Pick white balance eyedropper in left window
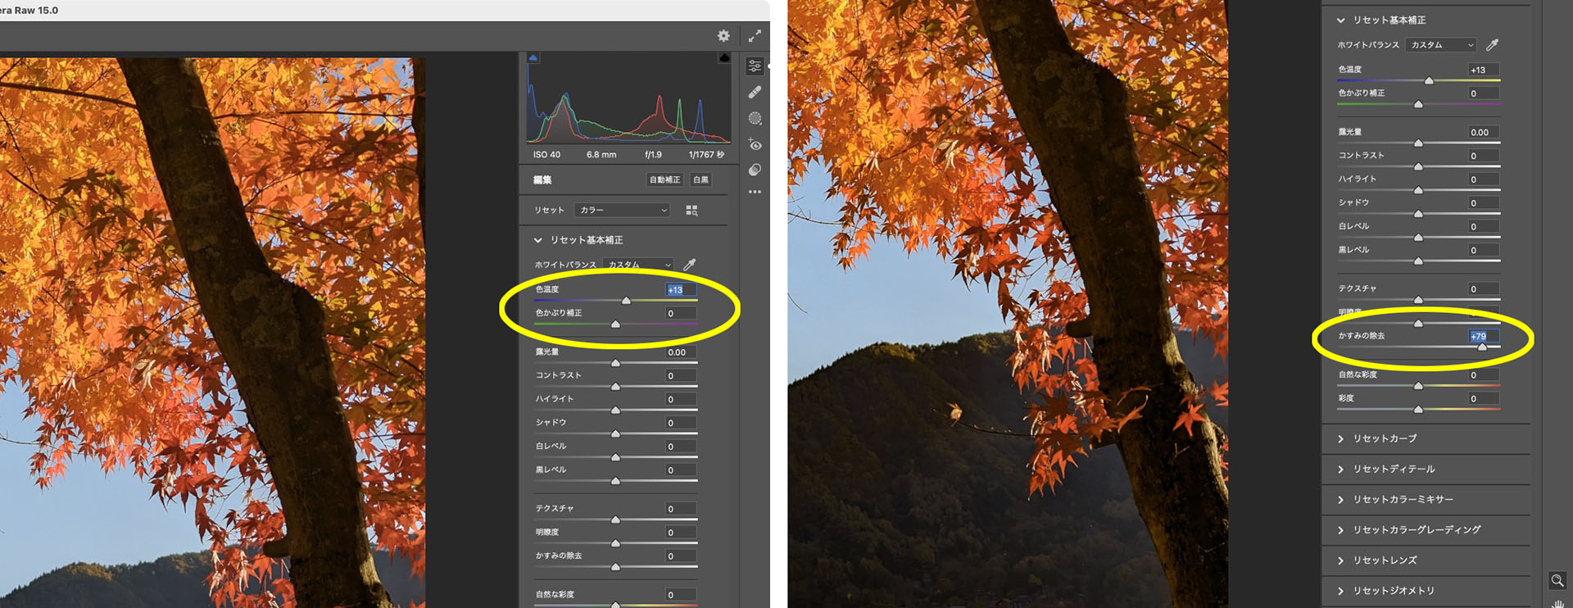The image size is (1573, 608). tap(690, 264)
